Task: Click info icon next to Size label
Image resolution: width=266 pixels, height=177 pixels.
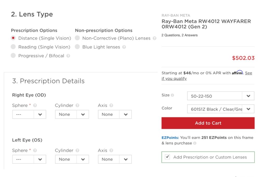Action: (172, 95)
